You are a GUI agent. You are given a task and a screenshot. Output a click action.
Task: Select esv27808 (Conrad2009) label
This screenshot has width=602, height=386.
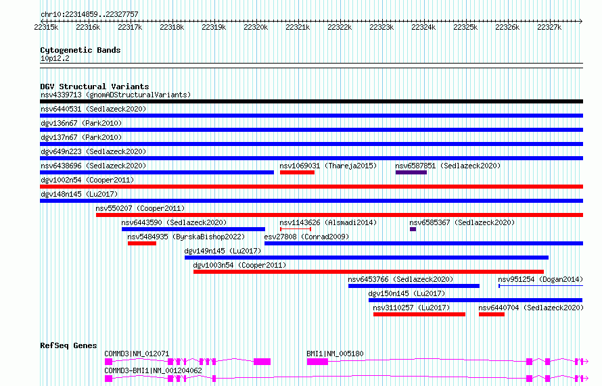pos(307,237)
